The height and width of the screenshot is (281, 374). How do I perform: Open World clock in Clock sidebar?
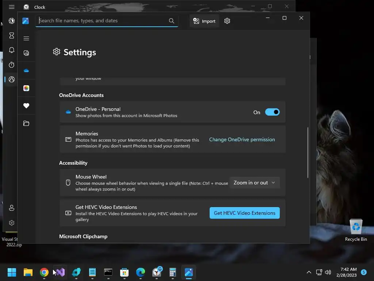tap(12, 79)
